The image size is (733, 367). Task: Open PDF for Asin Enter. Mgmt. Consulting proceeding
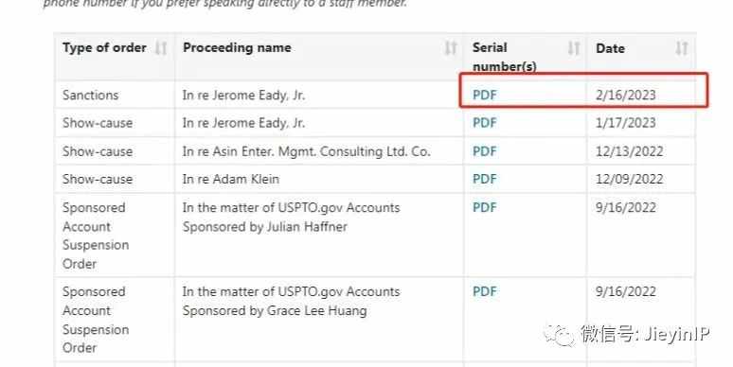(x=484, y=151)
